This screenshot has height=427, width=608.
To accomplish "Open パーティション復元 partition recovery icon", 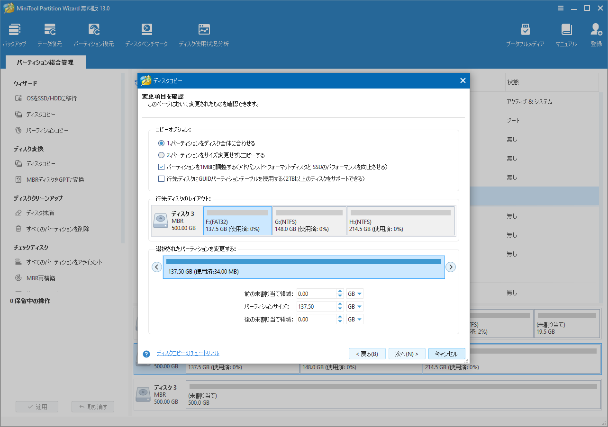I will tap(93, 30).
